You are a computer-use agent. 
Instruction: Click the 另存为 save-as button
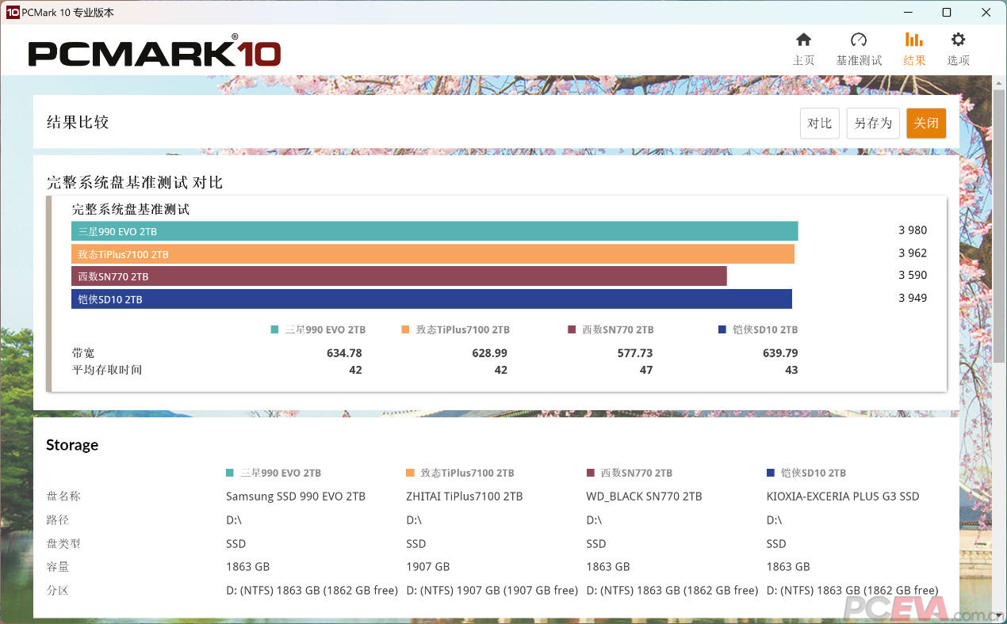873,123
